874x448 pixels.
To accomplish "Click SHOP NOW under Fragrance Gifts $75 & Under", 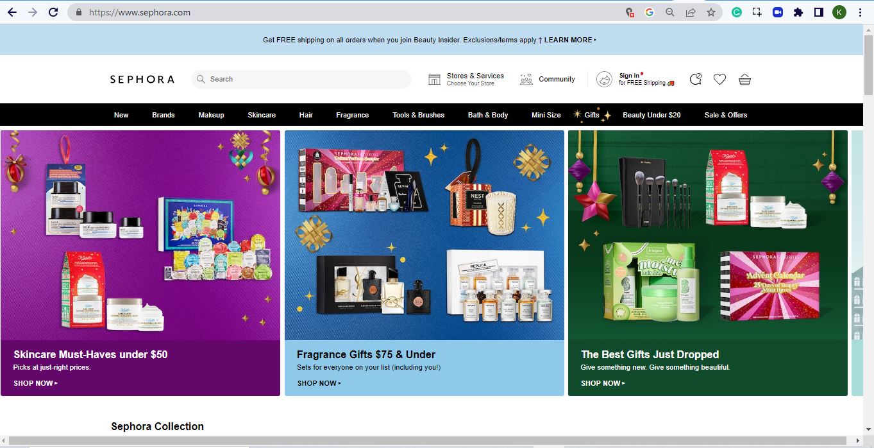I will [319, 383].
